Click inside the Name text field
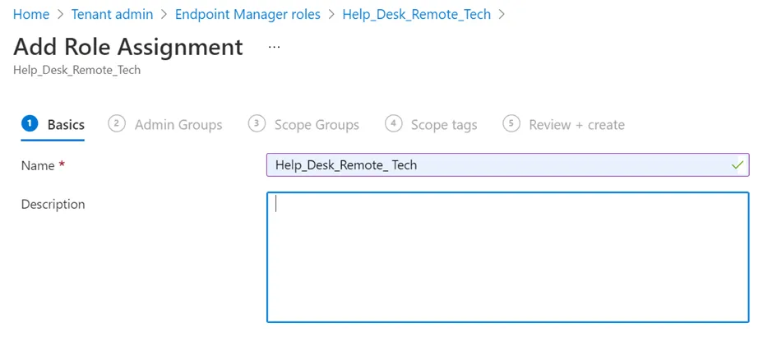Screen dimensions: 777x342 pyautogui.click(x=493, y=165)
